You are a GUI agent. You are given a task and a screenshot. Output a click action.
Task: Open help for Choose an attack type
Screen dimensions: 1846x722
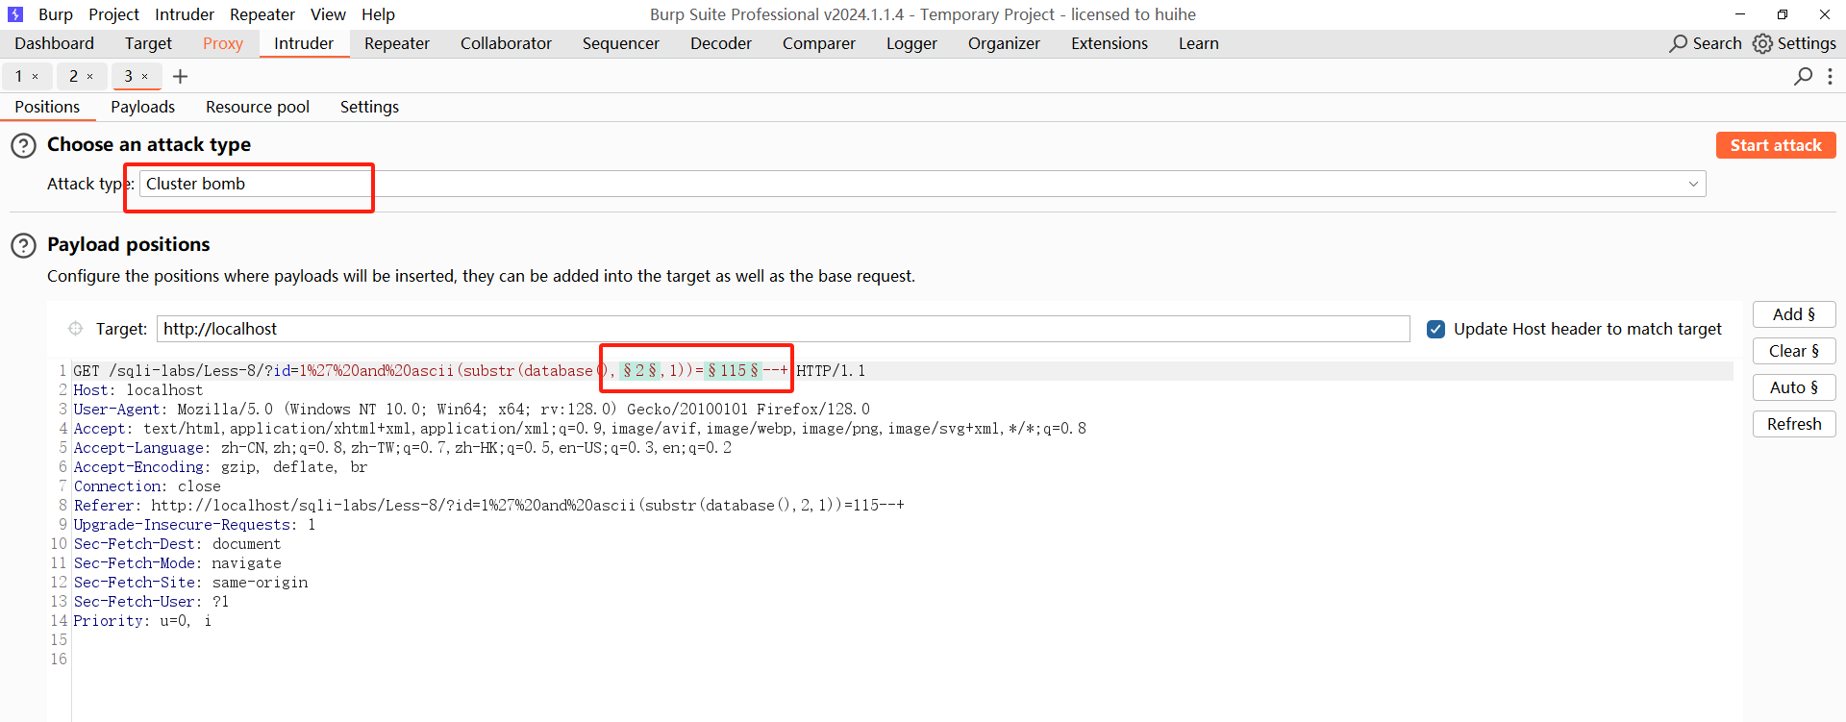coord(23,146)
